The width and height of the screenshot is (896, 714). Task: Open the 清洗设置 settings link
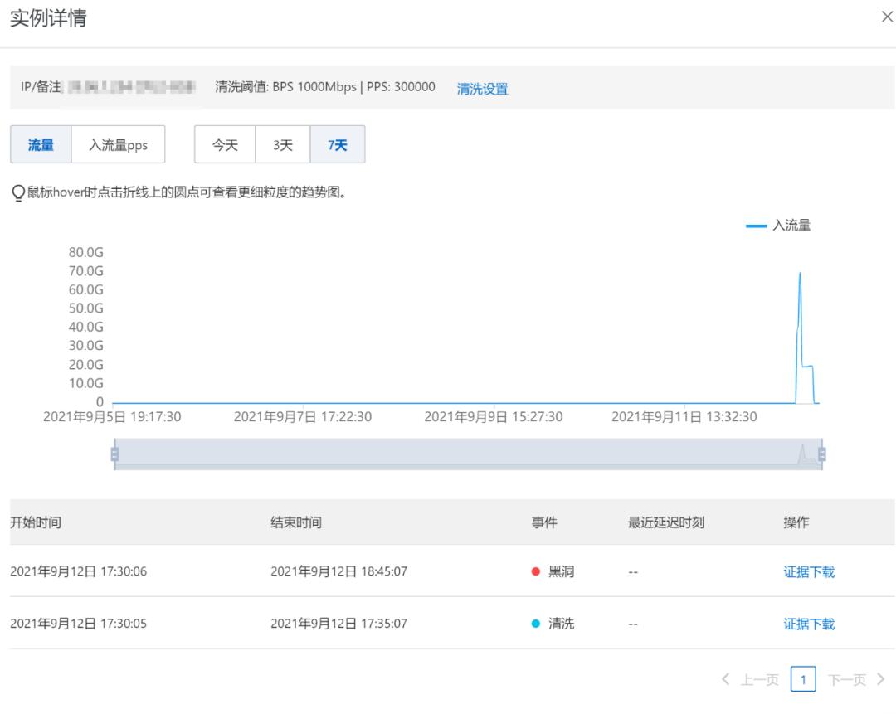482,88
